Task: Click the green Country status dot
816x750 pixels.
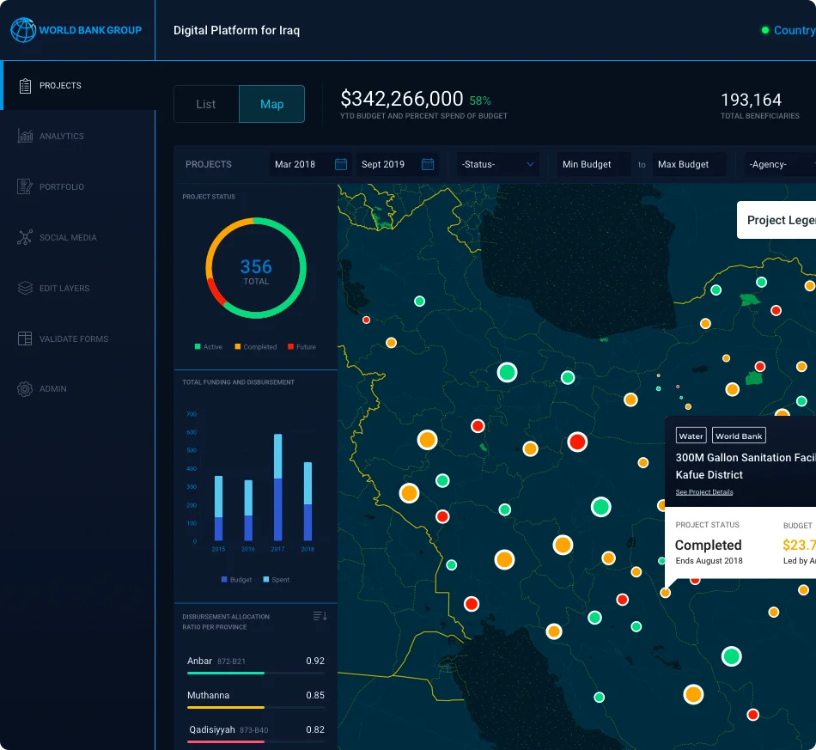Action: pyautogui.click(x=765, y=30)
